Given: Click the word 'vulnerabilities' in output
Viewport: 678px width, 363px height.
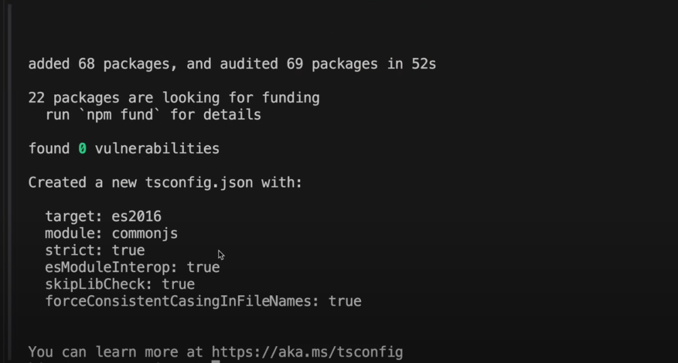Looking at the screenshot, I should 157,149.
